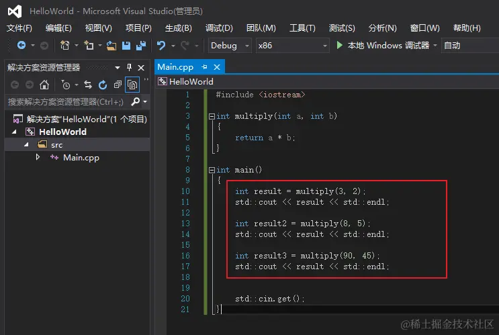Viewport: 499px width, 335px height.
Task: Open the 自动 dropdown box
Action: (469, 46)
